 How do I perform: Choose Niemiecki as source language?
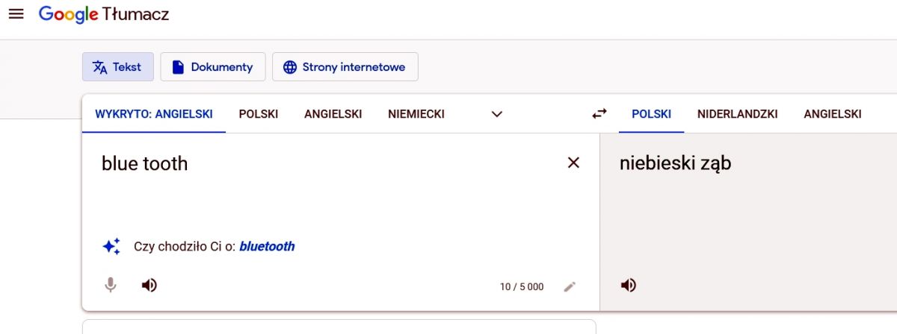(416, 114)
